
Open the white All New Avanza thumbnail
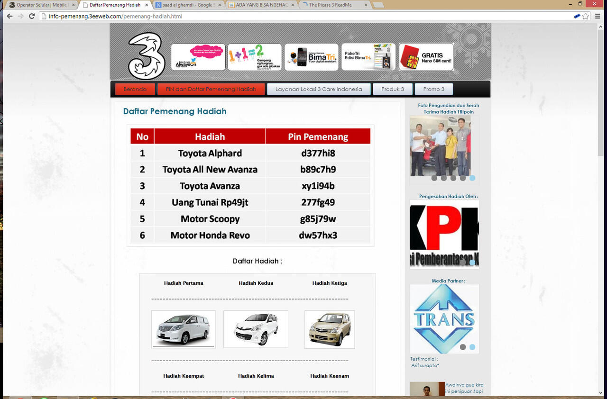pyautogui.click(x=256, y=329)
